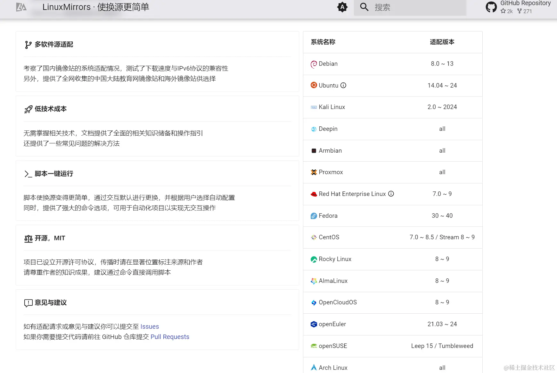Click the Rocky Linux name text
Viewport: 557px width, 373px height.
pyautogui.click(x=335, y=259)
